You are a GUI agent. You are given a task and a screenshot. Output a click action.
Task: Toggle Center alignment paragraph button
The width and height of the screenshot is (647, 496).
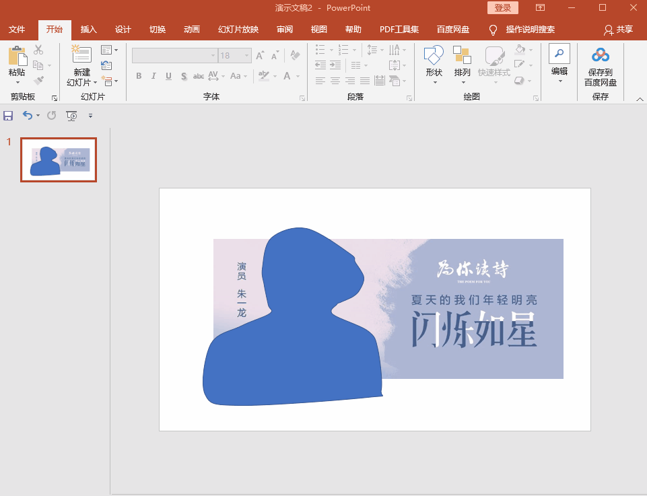(x=335, y=80)
